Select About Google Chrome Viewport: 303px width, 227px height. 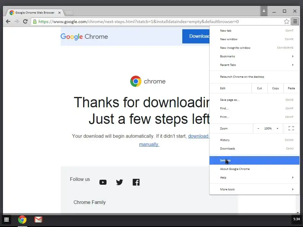click(254, 169)
